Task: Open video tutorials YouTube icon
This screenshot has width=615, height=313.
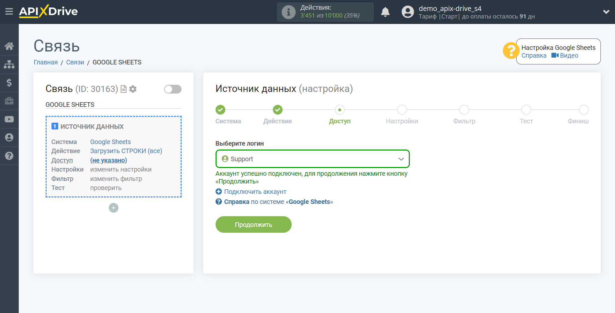Action: tap(9, 119)
